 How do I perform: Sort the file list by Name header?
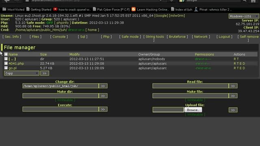click(x=13, y=54)
